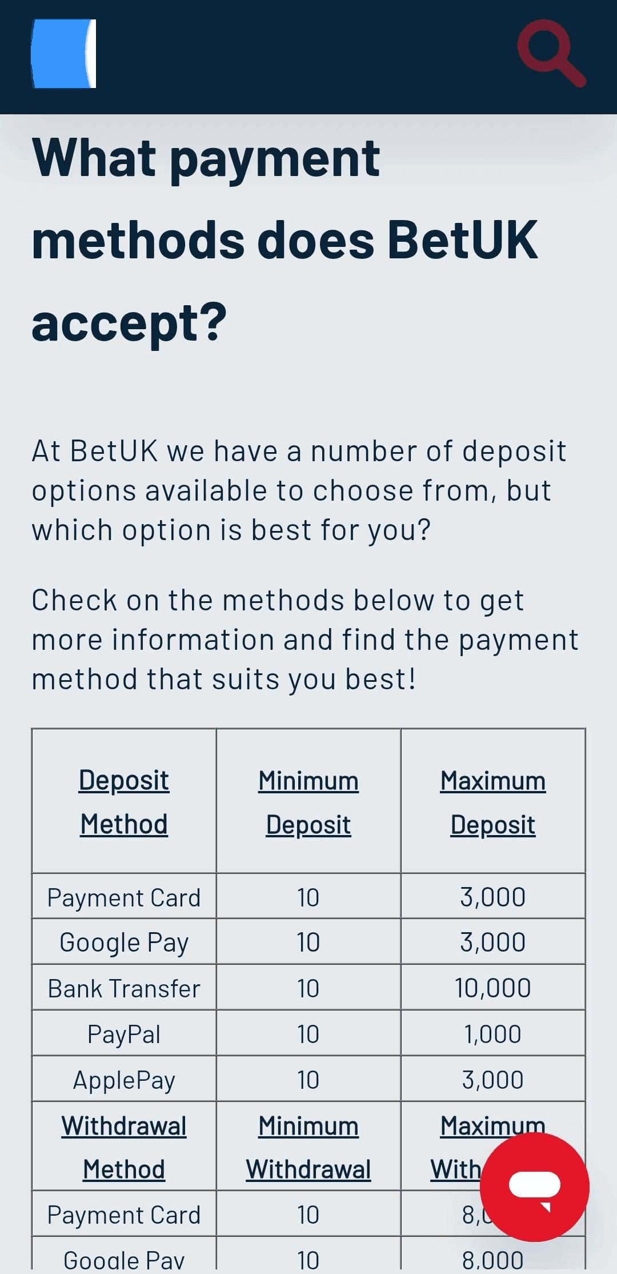Click the 10,000 Bank Transfer maximum

click(493, 988)
